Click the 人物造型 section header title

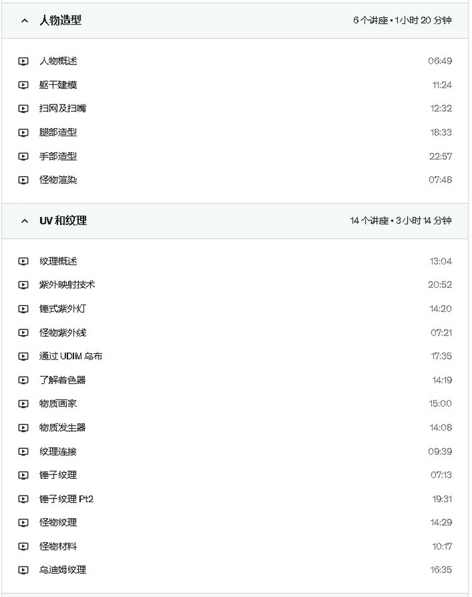[x=60, y=20]
